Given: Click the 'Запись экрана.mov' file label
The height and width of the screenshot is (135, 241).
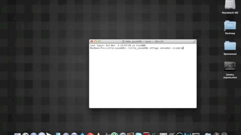Looking at the screenshot, I should pos(230,76).
